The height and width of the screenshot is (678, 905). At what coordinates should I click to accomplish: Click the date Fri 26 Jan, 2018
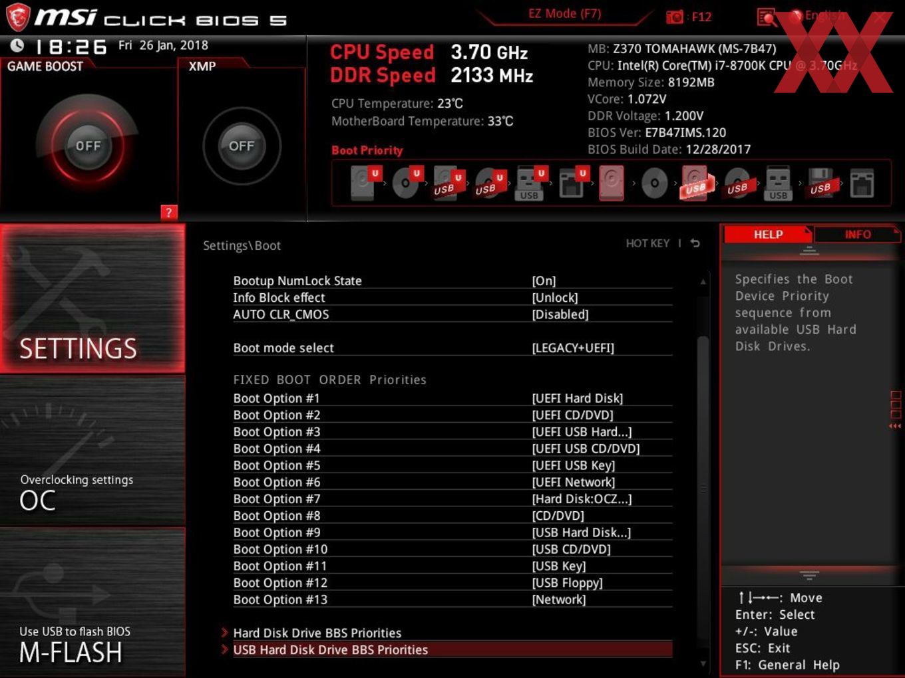tap(163, 45)
